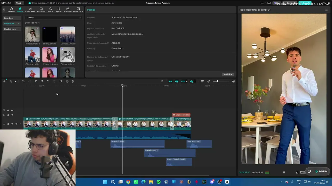
Task: Open the Stickers panel
Action: (11, 10)
